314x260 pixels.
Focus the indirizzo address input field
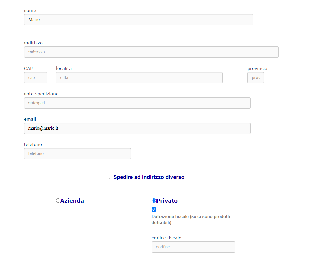[151, 52]
